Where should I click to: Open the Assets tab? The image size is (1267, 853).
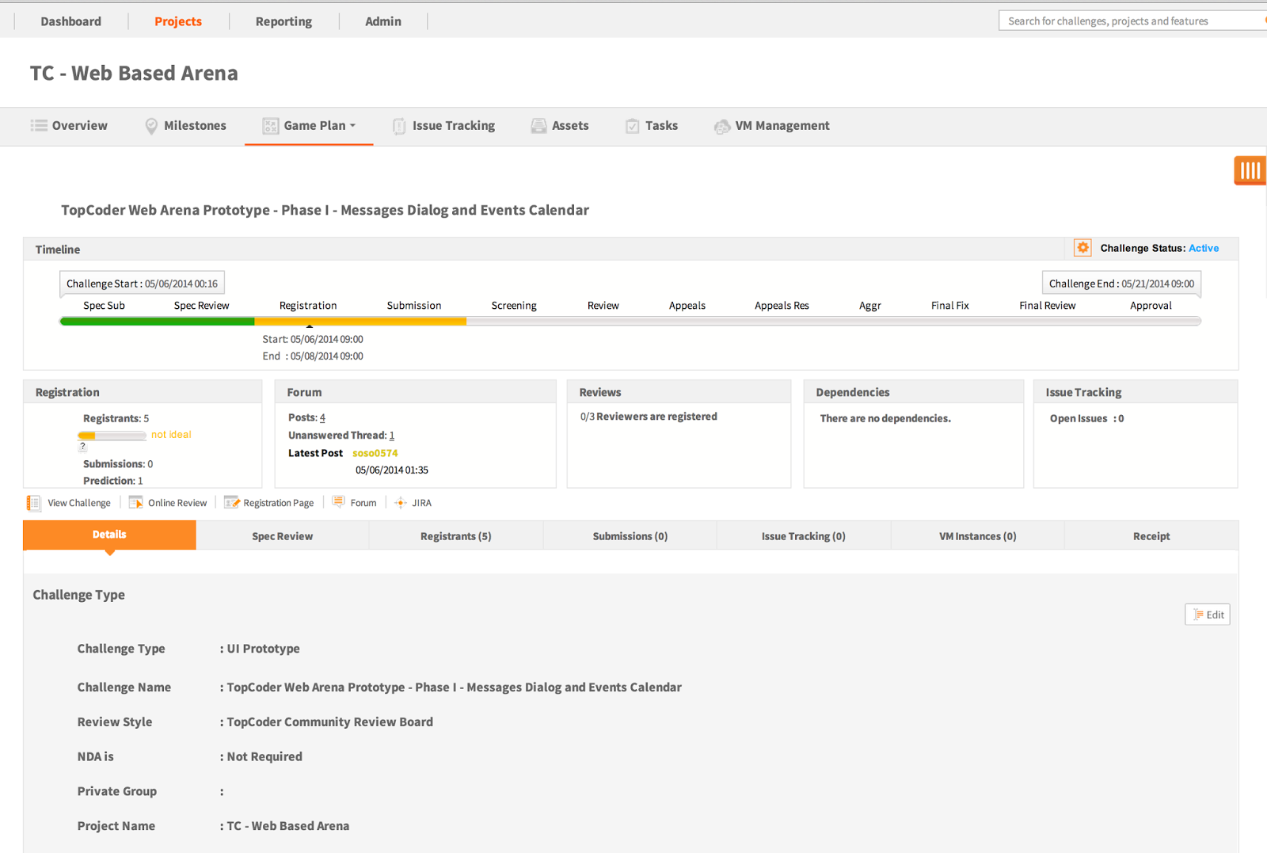560,126
